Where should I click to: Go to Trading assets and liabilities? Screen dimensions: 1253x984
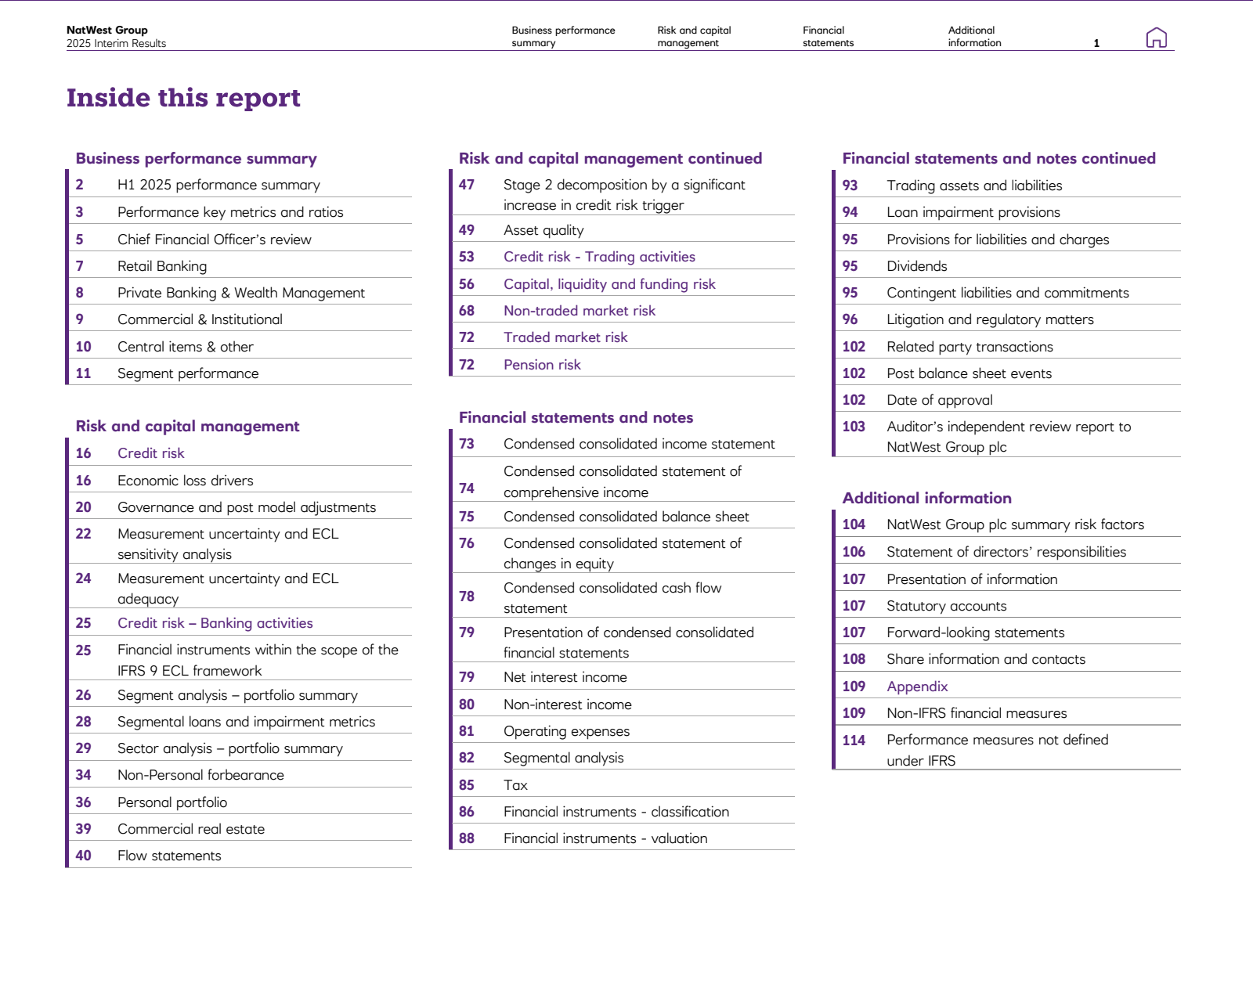(x=974, y=186)
